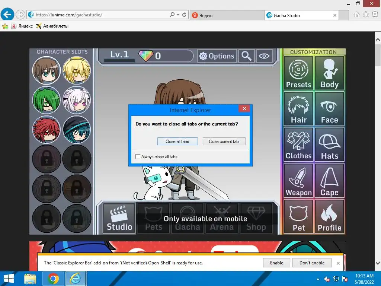The height and width of the screenshot is (286, 381).
Task: Open Favorites star icon in toolbar
Action: coord(366,15)
